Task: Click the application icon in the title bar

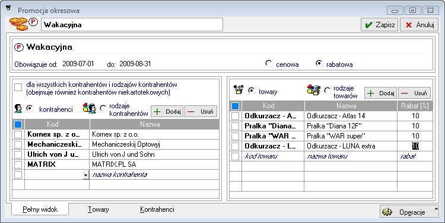Action: pyautogui.click(x=8, y=7)
